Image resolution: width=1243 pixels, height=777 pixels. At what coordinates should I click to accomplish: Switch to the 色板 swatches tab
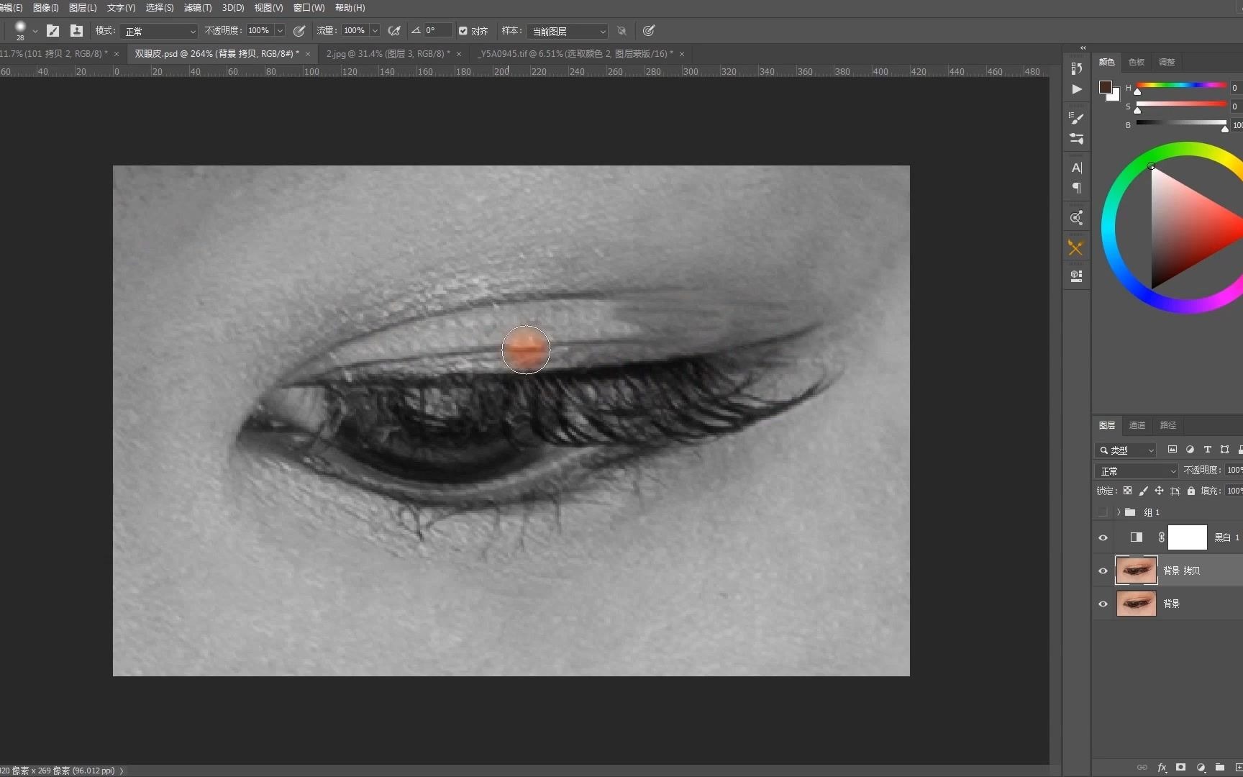[1137, 62]
